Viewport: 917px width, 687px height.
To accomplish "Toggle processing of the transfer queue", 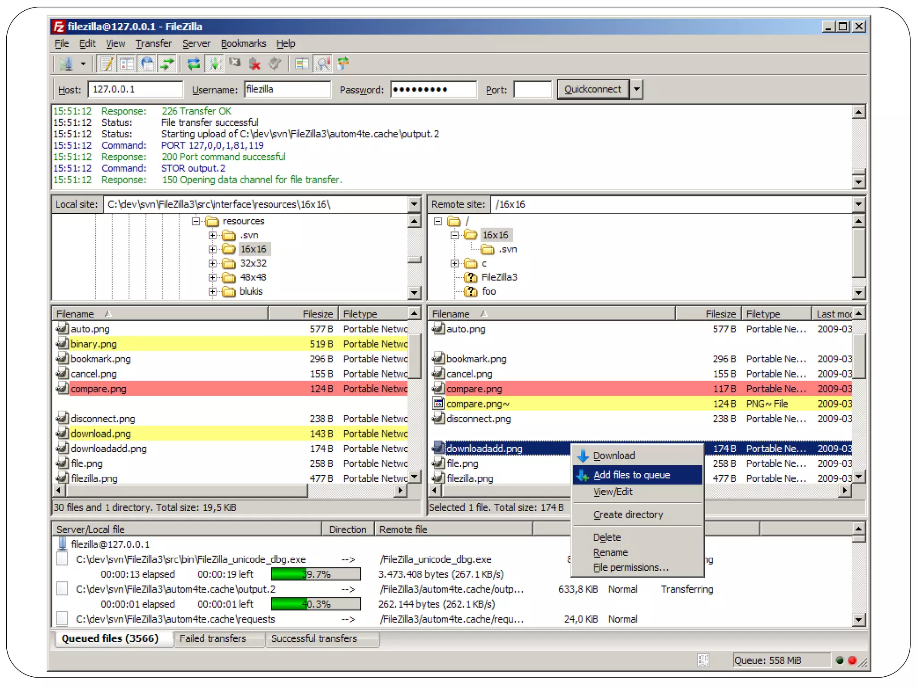I will (214, 64).
